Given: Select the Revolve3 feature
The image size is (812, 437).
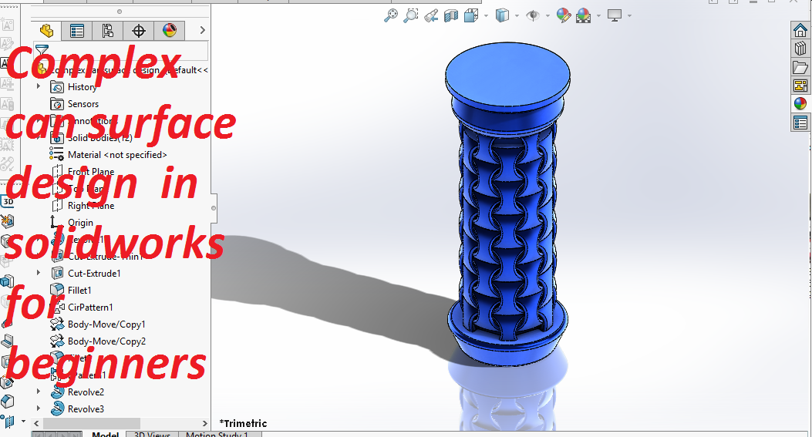Looking at the screenshot, I should (86, 409).
